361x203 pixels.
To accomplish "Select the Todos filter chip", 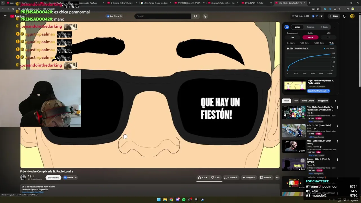I will [x=286, y=101].
